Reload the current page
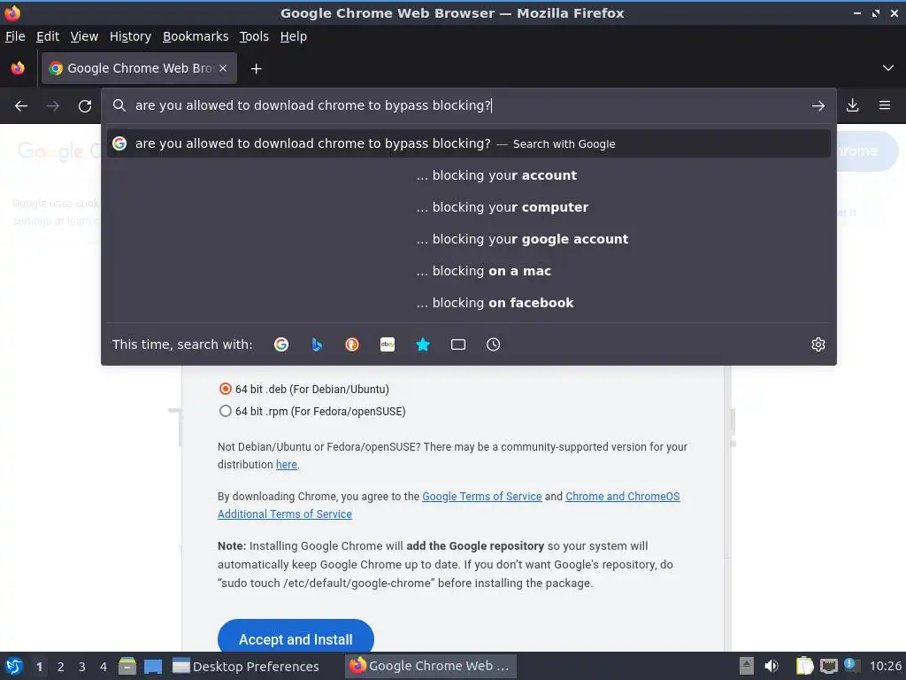Screen dimensions: 906x680 [x=85, y=106]
